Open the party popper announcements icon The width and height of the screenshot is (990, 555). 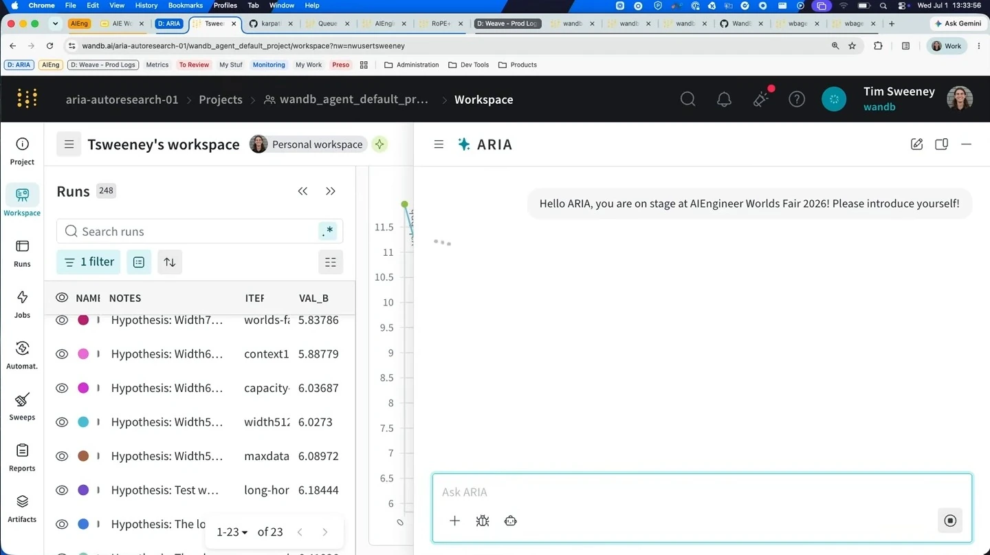[761, 99]
